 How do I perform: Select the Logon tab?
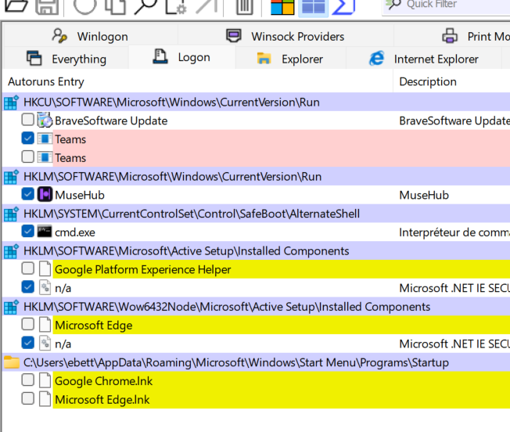tap(181, 57)
